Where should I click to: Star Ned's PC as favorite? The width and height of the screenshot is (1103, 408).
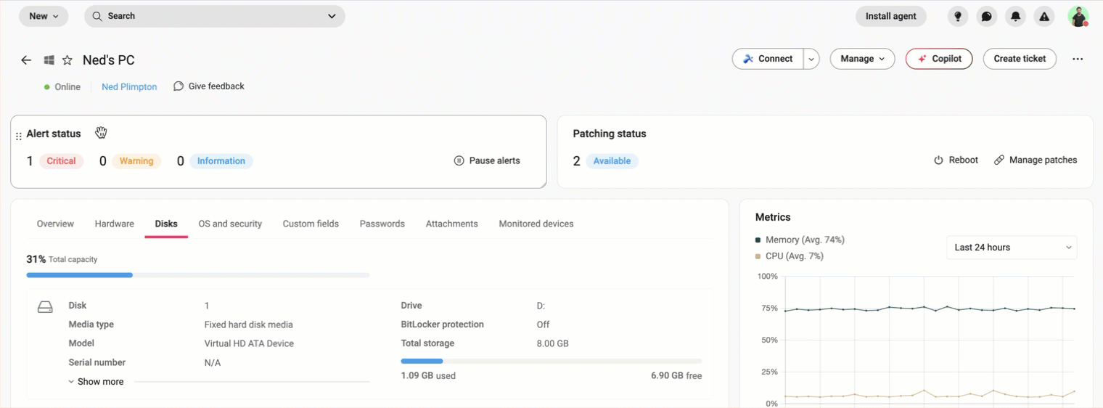tap(67, 60)
